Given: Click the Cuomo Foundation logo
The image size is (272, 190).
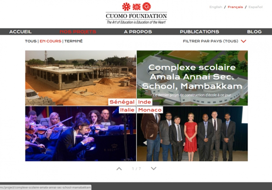Looking at the screenshot, I should [x=136, y=13].
